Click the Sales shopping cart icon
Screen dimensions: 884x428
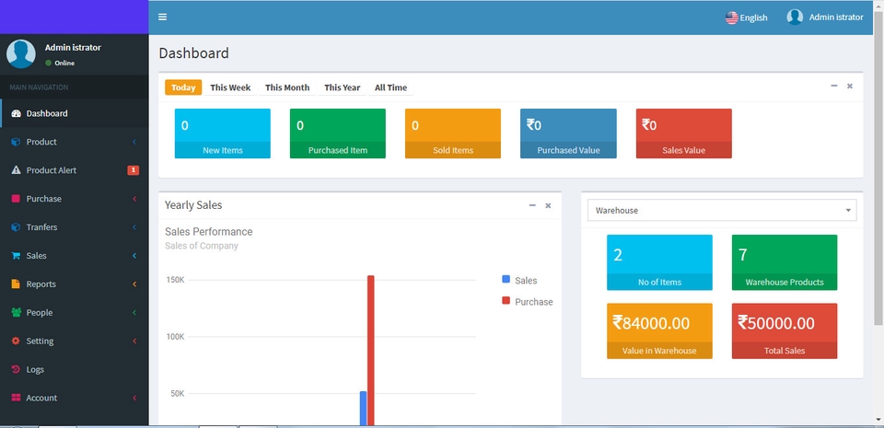pyautogui.click(x=16, y=256)
